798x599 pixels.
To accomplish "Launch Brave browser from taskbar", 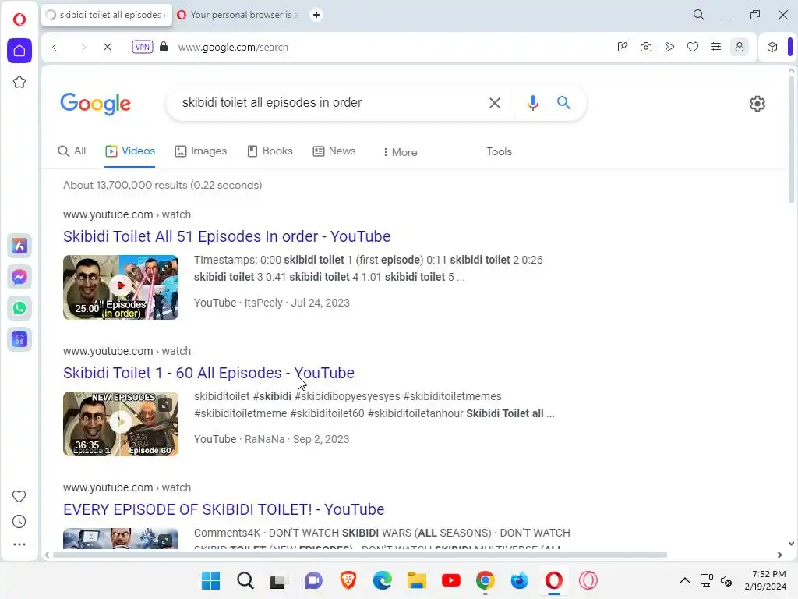I will pos(348,580).
